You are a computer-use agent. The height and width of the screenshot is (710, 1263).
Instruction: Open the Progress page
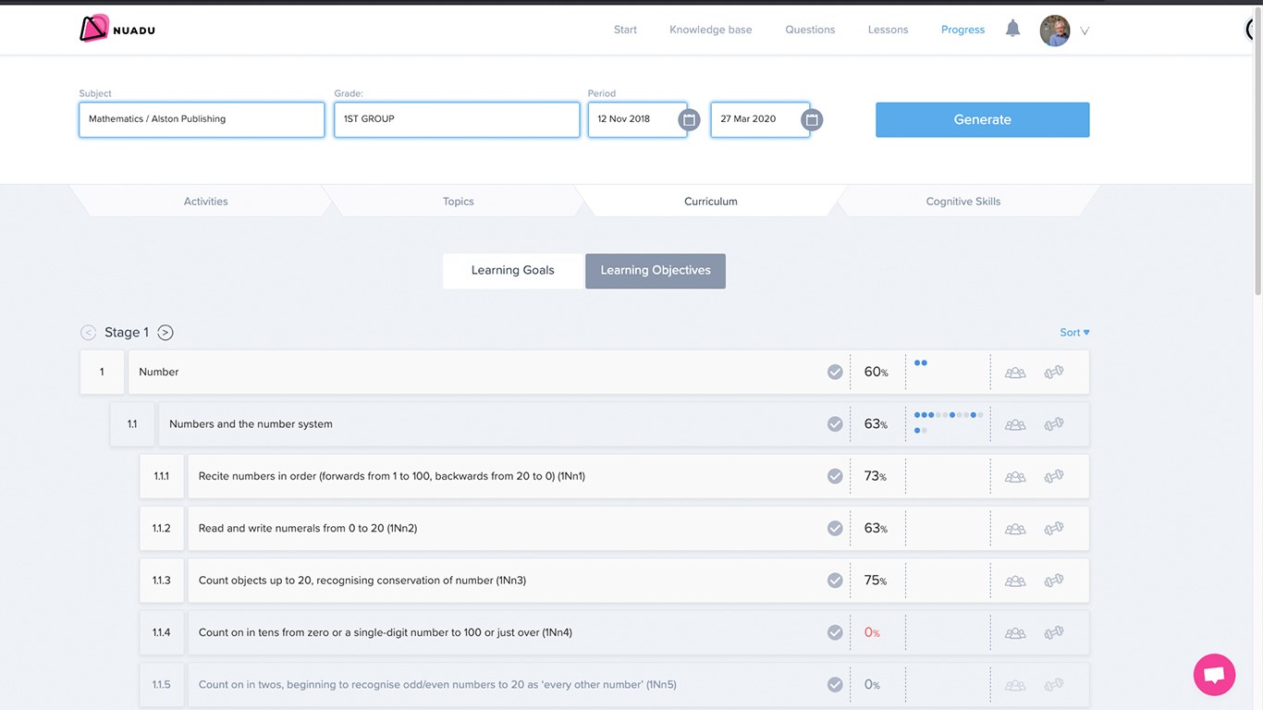963,30
